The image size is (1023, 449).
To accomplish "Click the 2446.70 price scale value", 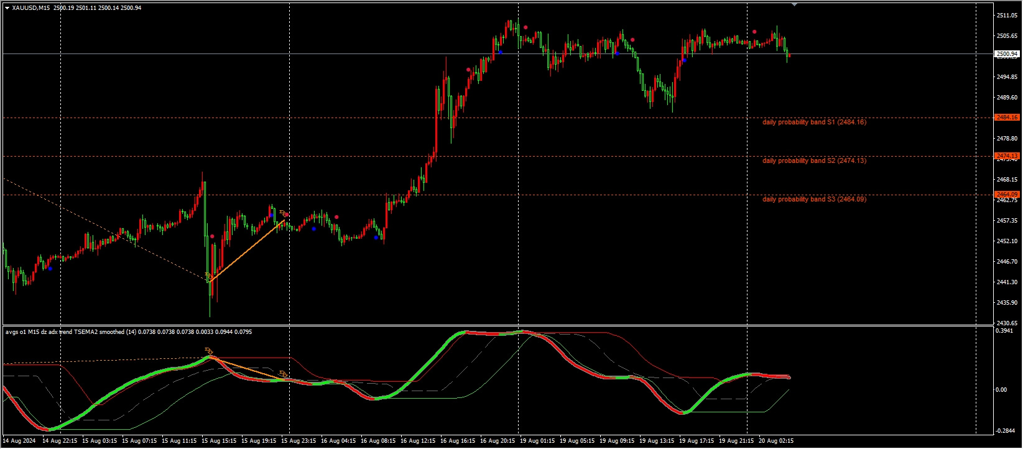I will (x=1007, y=262).
